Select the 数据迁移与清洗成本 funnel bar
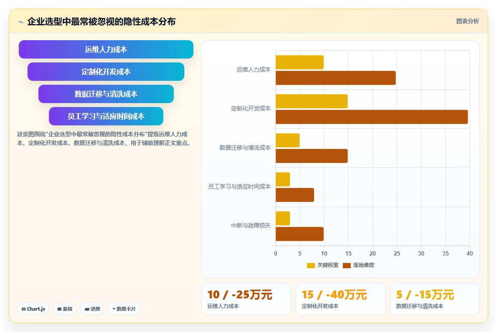The width and height of the screenshot is (497, 332). pos(106,94)
